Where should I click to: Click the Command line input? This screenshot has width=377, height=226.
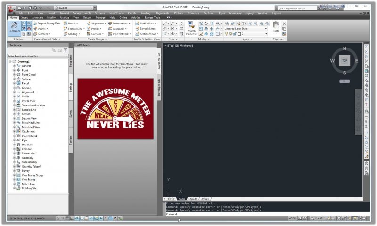point(268,214)
